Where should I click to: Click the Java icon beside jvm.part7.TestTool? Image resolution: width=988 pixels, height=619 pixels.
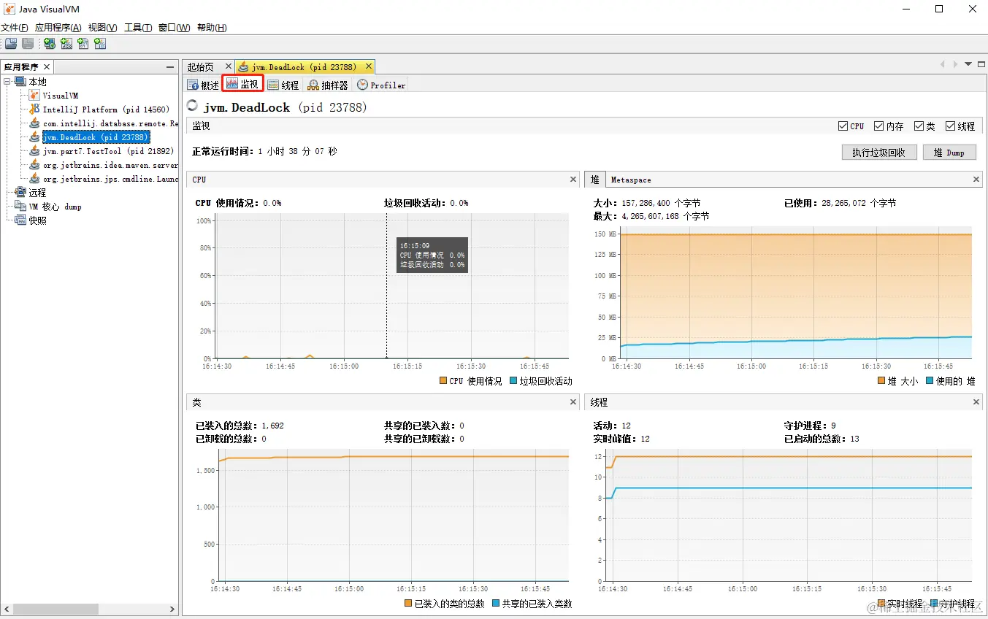[x=34, y=150]
